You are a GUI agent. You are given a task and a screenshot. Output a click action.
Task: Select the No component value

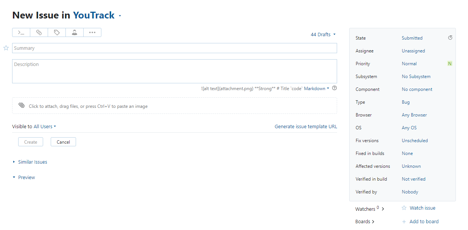point(417,89)
